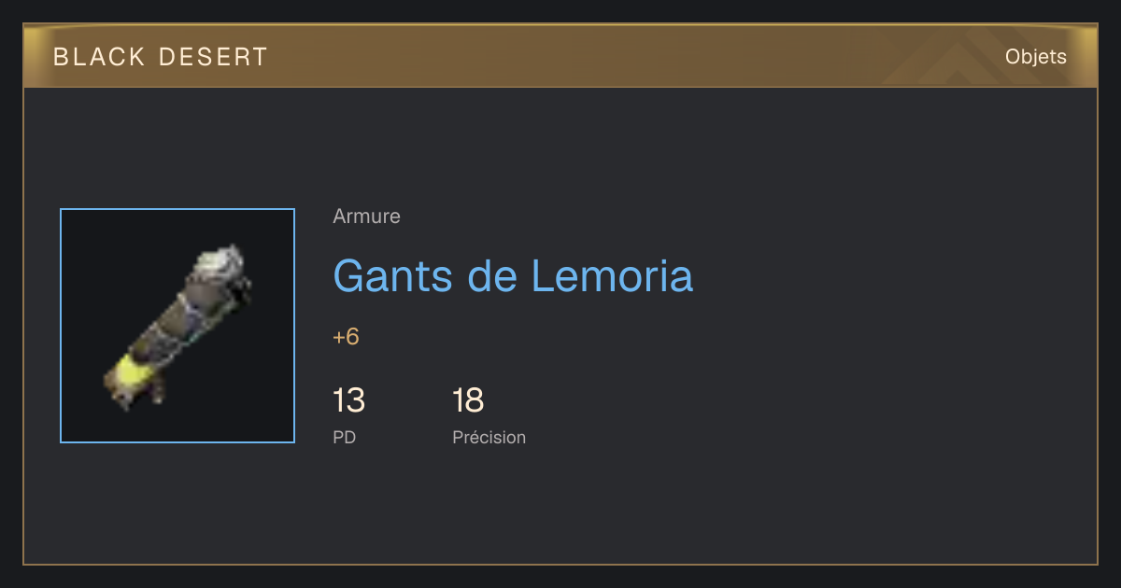Click the Précision stat label

pyautogui.click(x=489, y=437)
